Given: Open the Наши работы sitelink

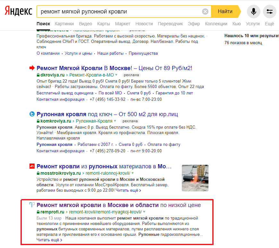Looking at the screenshot, I should 110,53.
